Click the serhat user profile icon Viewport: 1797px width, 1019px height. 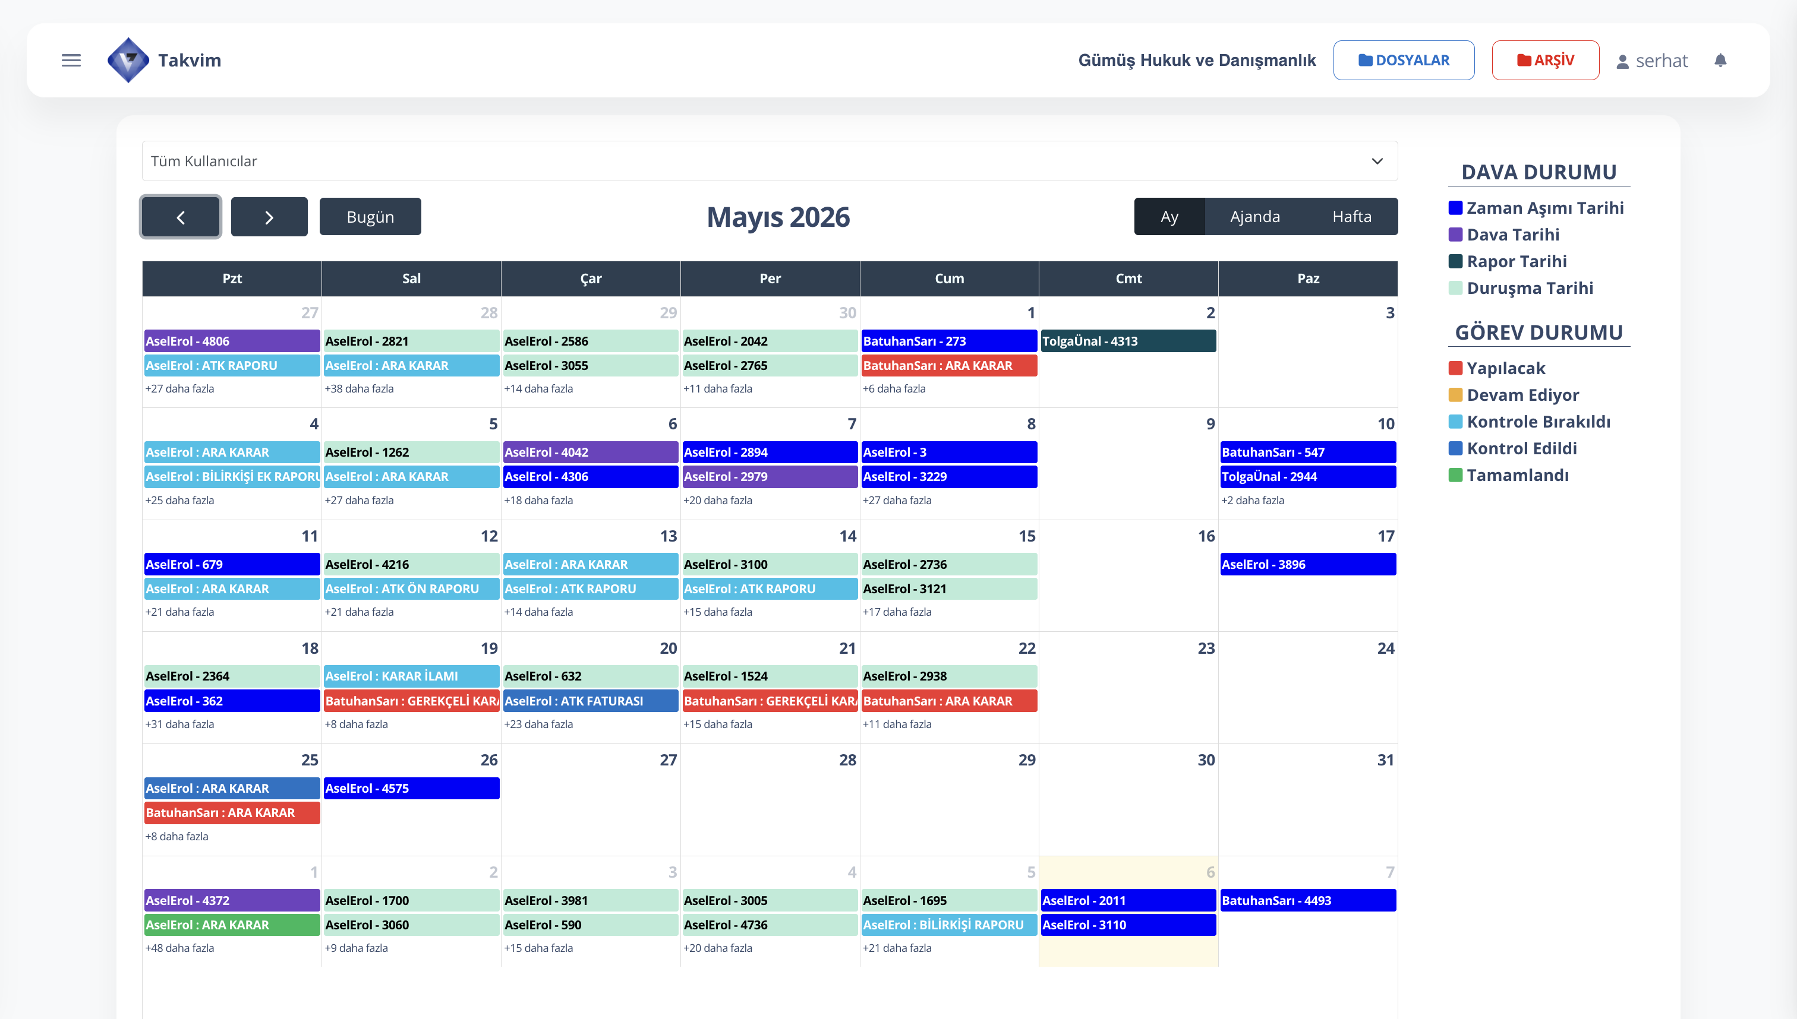[x=1622, y=62]
